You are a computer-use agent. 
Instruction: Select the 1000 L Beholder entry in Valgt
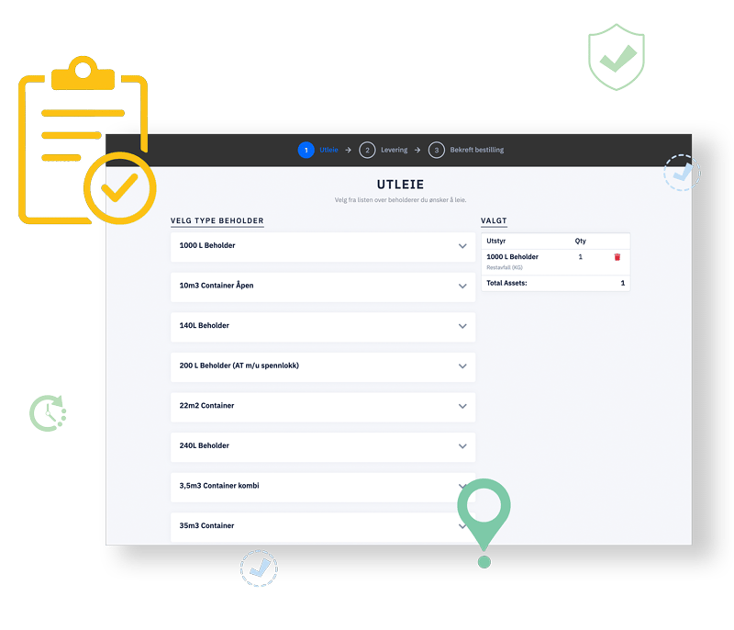coord(512,257)
